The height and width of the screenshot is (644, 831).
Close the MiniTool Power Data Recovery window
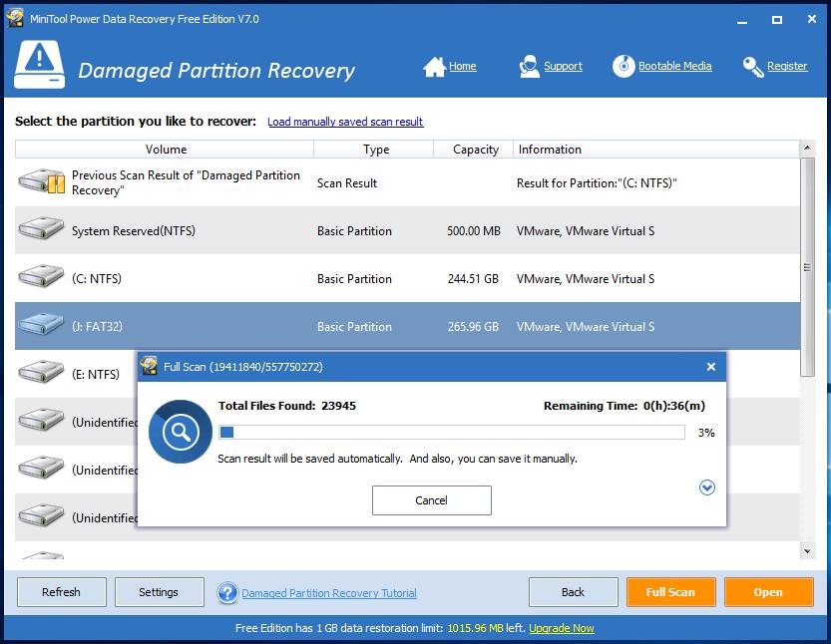pyautogui.click(x=811, y=19)
